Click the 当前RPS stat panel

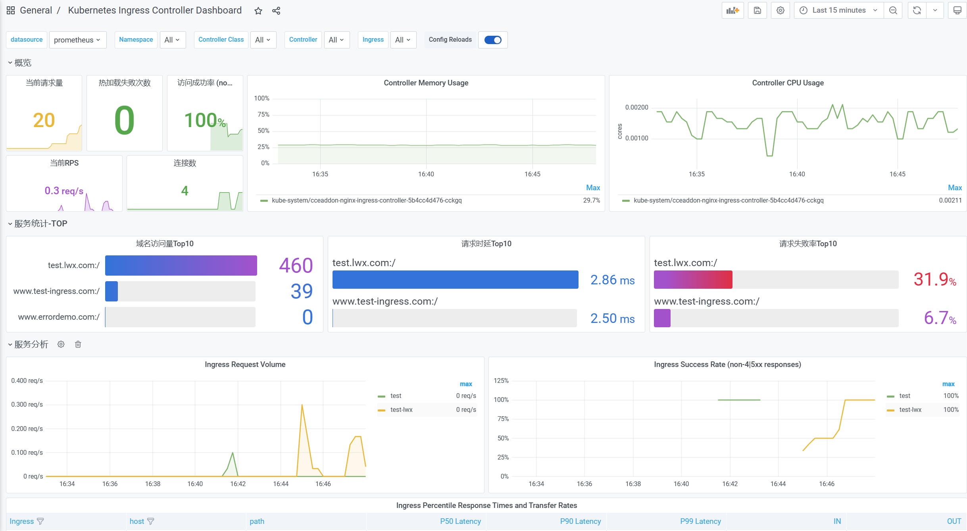tap(64, 183)
